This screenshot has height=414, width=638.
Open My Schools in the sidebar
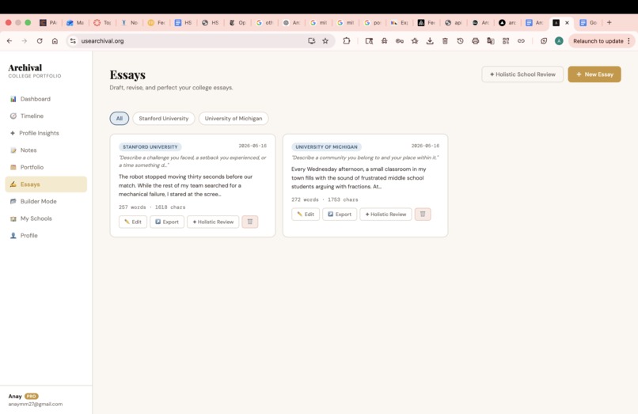coord(46,218)
